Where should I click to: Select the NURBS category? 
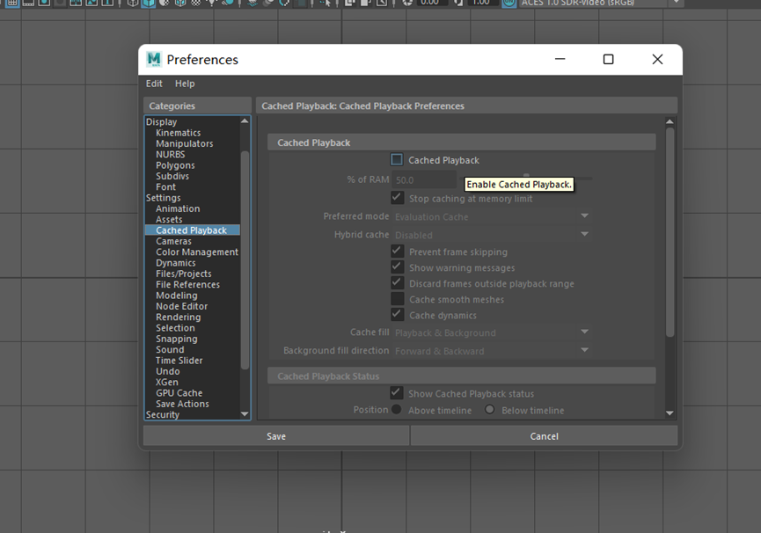[x=171, y=154]
